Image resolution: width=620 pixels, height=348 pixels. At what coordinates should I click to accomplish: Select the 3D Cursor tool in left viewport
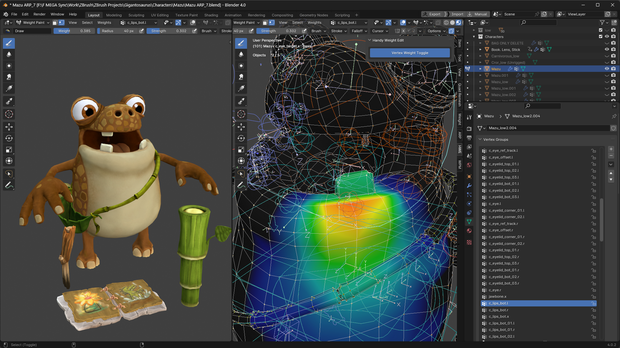9,114
